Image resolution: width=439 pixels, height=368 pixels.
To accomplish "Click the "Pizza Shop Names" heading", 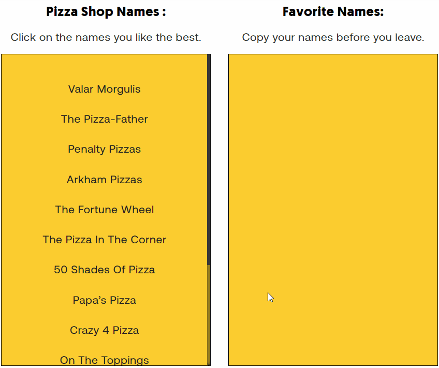I will [106, 11].
